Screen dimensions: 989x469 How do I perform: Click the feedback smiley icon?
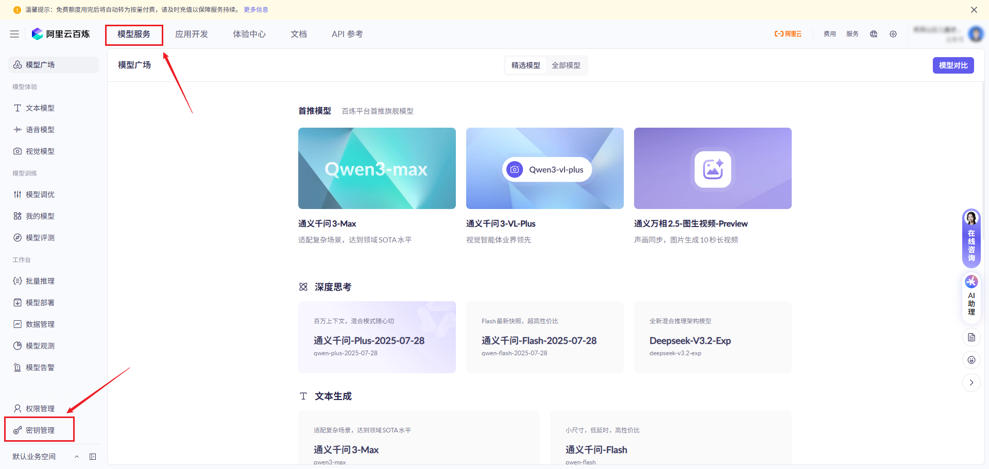point(971,360)
